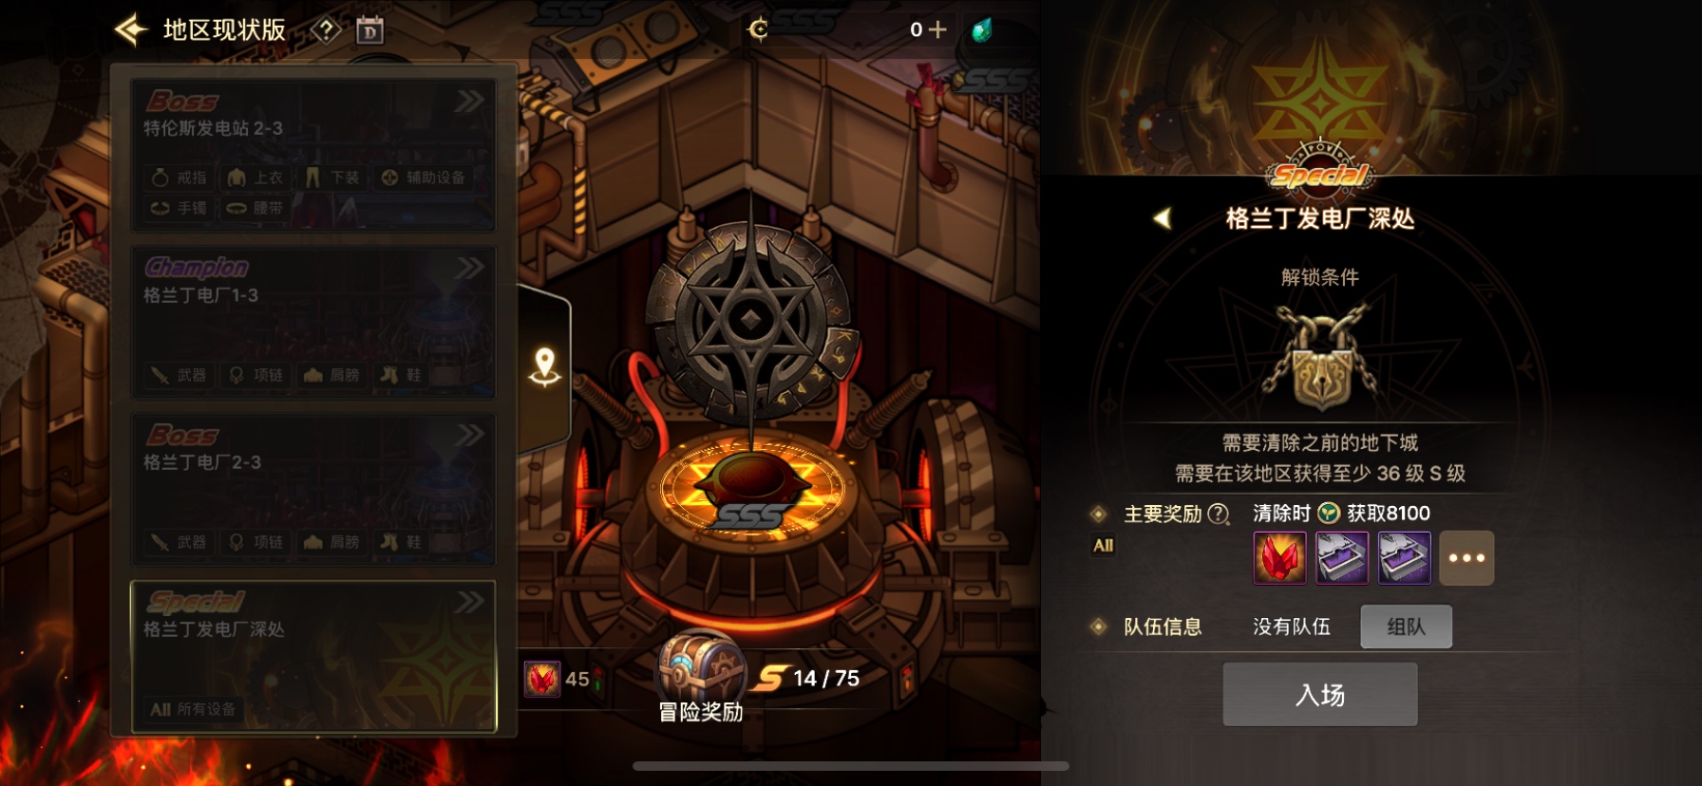This screenshot has height=786, width=1702.
Task: Show more rewards with the ellipsis button
Action: point(1466,557)
